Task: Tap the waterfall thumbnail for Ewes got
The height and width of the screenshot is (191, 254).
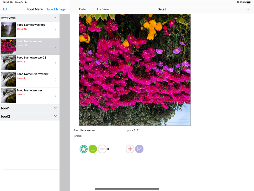Action: pos(8,30)
